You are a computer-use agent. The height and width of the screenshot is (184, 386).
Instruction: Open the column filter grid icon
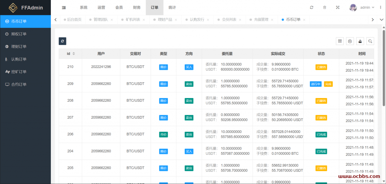point(340,41)
